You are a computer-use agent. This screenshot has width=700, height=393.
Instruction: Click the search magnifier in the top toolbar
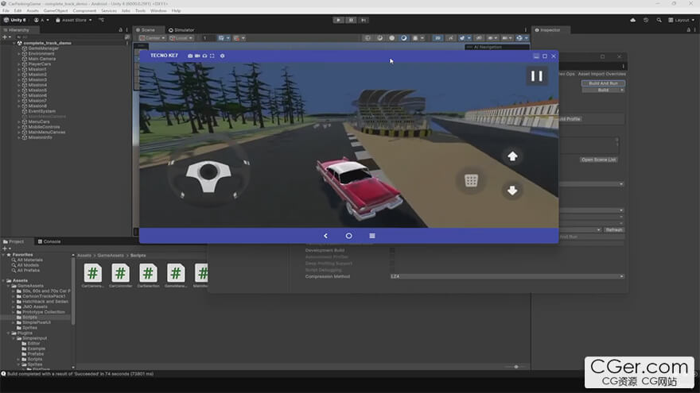[659, 20]
